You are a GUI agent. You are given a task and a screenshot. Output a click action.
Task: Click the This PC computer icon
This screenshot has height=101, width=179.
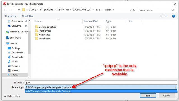[x=8, y=44]
